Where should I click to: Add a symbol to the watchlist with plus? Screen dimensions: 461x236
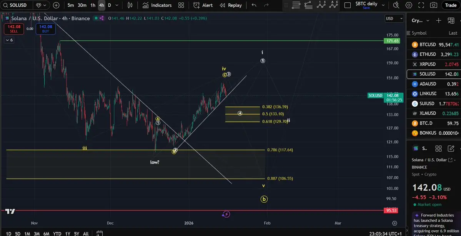click(439, 20)
